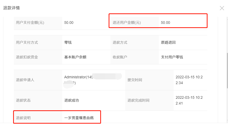Select the 退款说明 label
The width and height of the screenshot is (228, 126).
pyautogui.click(x=23, y=118)
